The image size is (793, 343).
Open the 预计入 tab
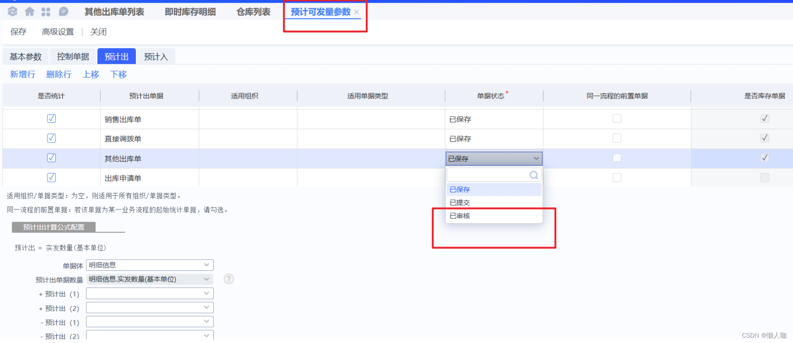click(156, 57)
